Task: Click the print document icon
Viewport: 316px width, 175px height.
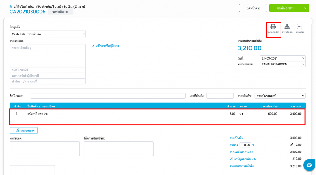Action: (x=273, y=29)
